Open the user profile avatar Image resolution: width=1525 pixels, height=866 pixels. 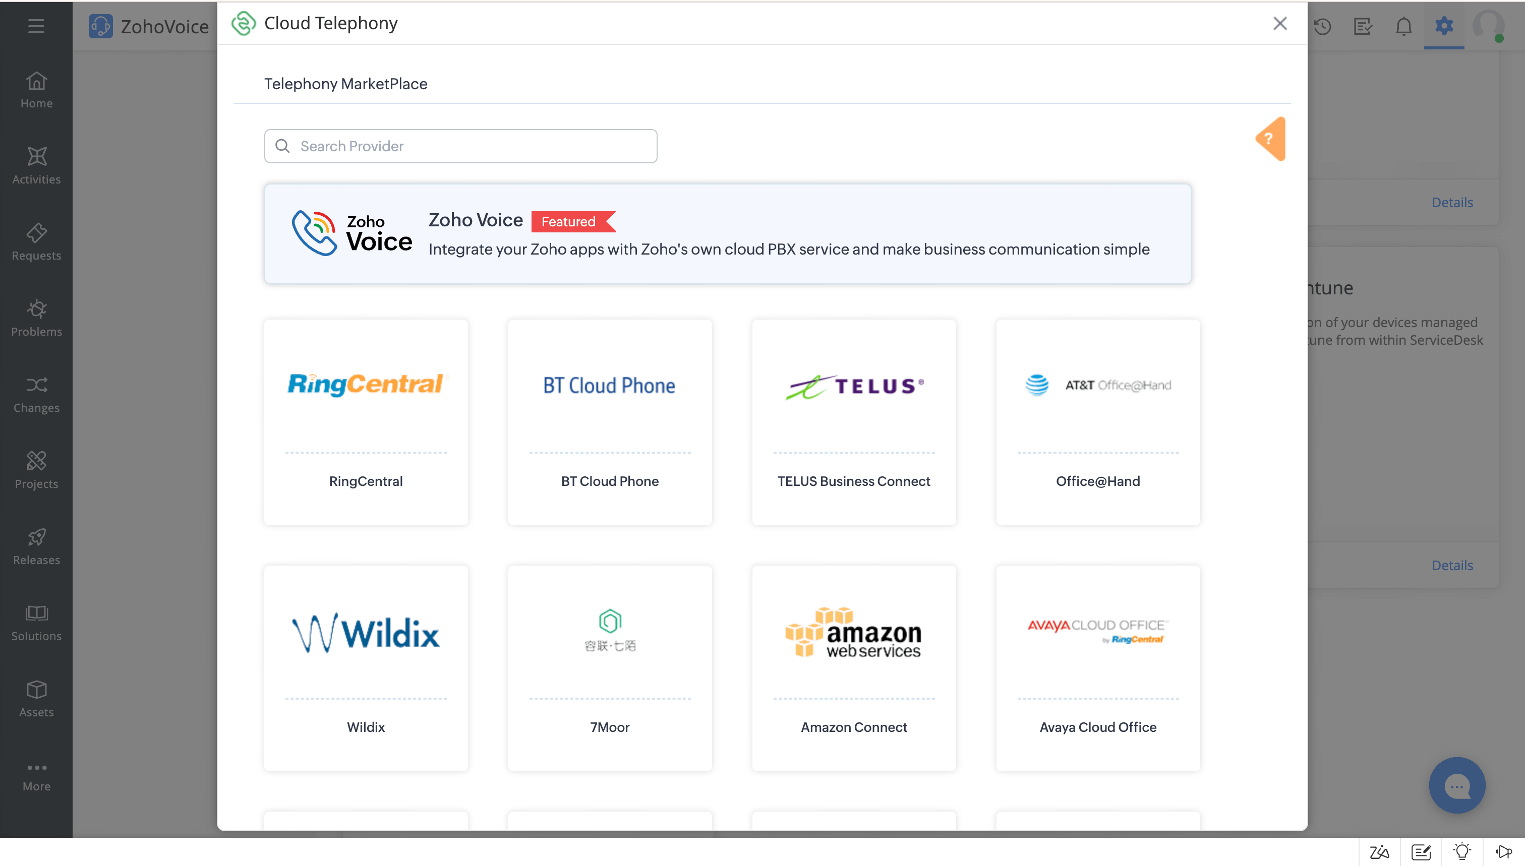pyautogui.click(x=1488, y=26)
